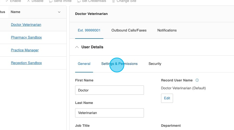Viewport: 234px width, 130px height.
Task: Click the Change Site toolbar icon
Action: [x=113, y=1]
